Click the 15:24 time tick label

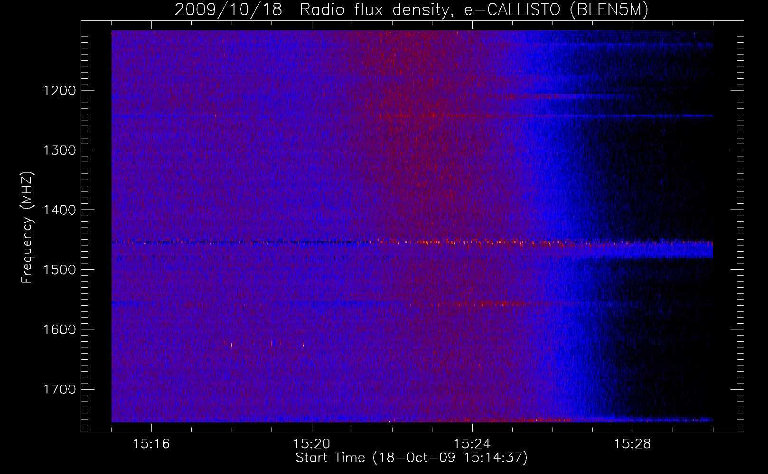pos(472,444)
